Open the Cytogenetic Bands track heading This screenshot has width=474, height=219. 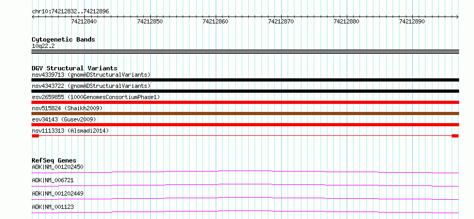63,39
